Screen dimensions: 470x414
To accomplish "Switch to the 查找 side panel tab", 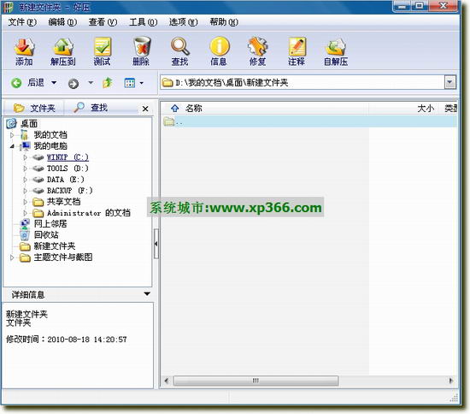I will [x=91, y=108].
